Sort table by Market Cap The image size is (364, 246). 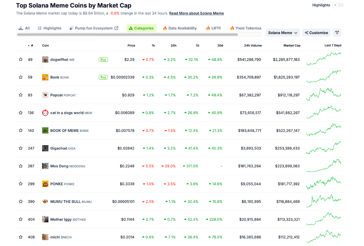292,45
